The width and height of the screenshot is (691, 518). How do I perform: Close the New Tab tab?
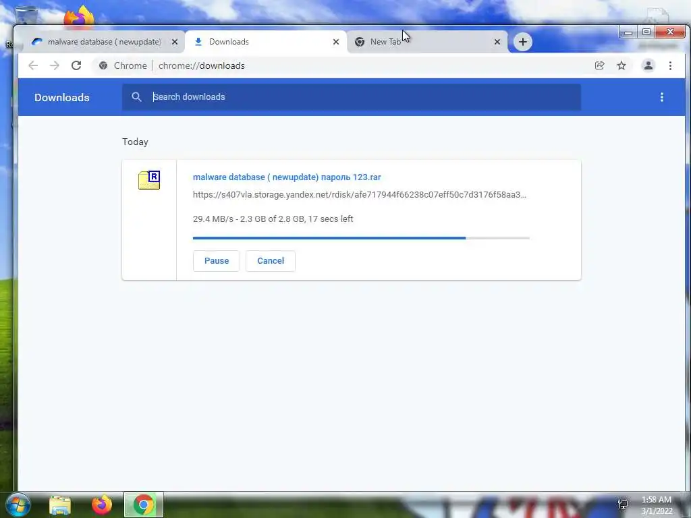497,42
